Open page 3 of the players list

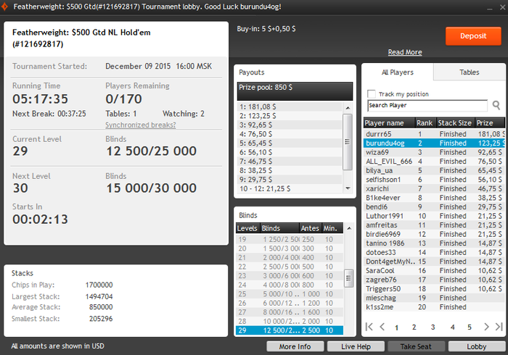pyautogui.click(x=433, y=327)
